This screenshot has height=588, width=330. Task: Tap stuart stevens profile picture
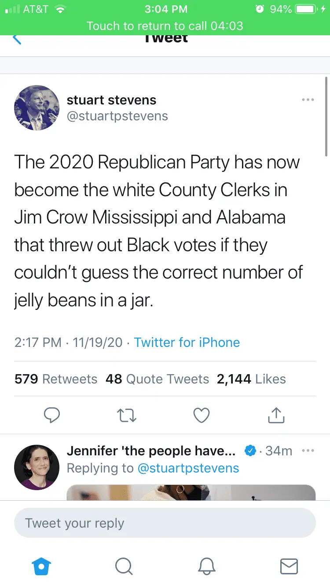[37, 108]
